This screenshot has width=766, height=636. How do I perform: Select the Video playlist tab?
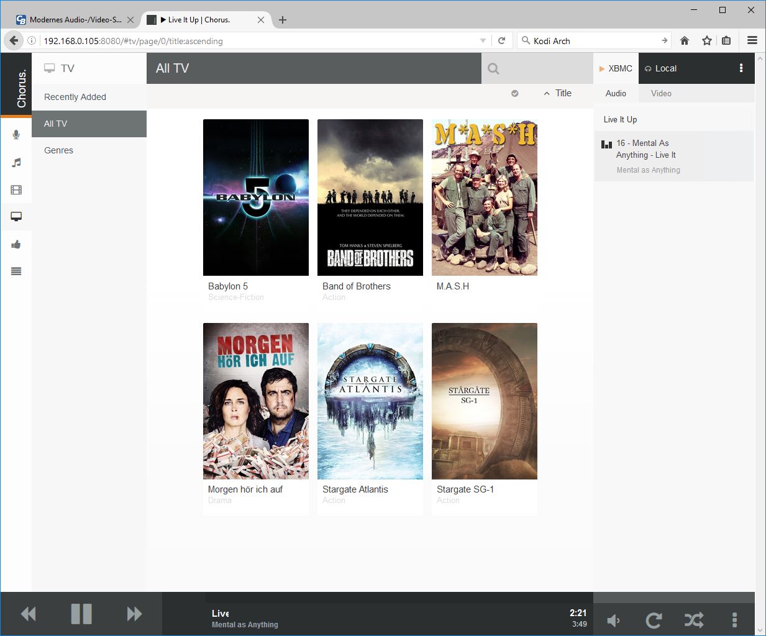click(x=661, y=93)
